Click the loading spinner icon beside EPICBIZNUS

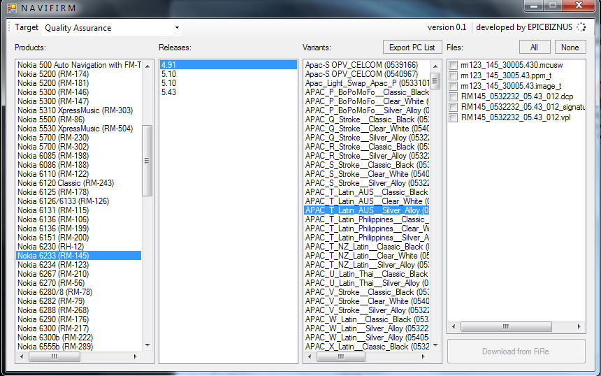pos(581,27)
